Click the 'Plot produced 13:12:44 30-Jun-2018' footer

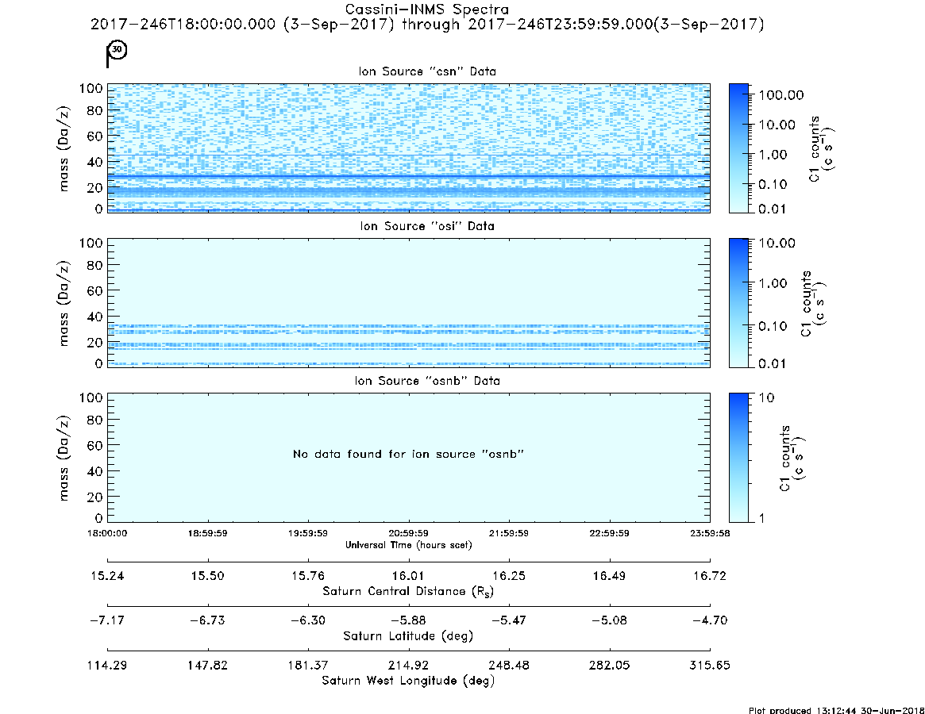pyautogui.click(x=837, y=710)
